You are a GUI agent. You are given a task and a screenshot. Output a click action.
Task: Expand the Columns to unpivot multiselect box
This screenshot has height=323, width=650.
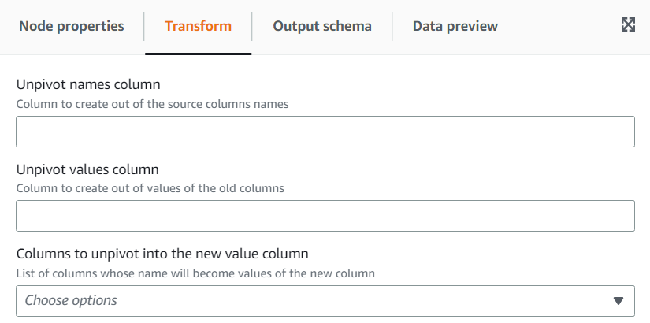coord(325,300)
